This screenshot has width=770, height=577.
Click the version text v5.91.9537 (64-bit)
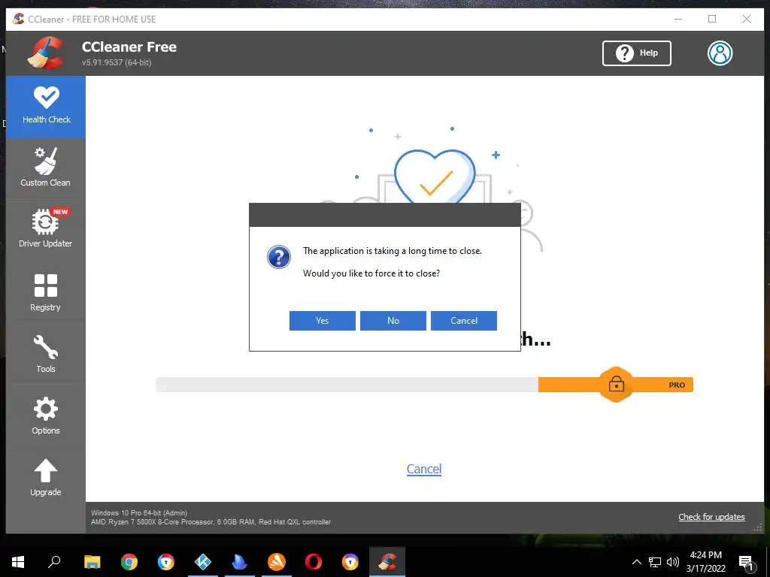pos(117,63)
